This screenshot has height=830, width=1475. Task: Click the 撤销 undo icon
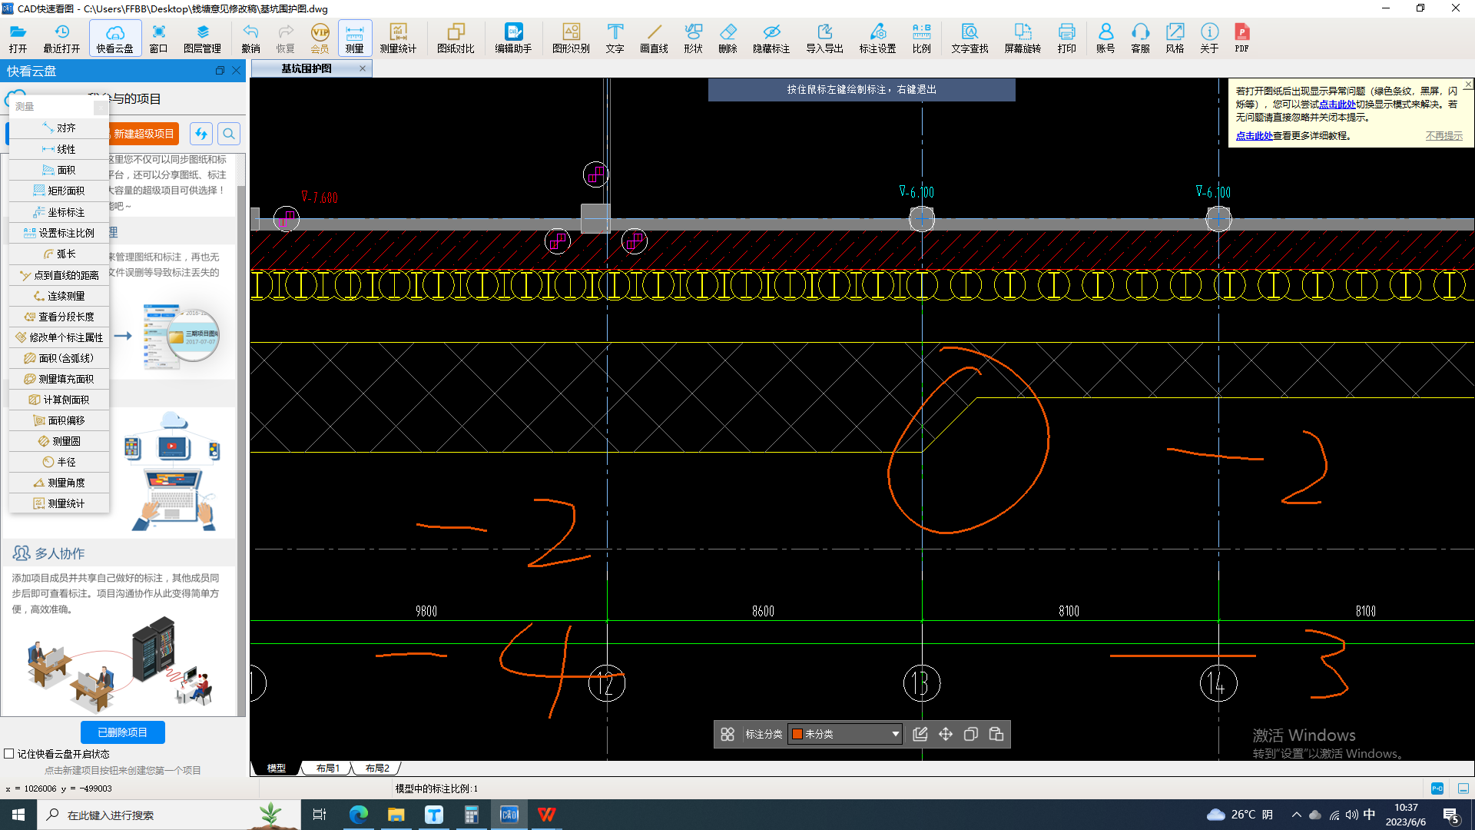250,38
